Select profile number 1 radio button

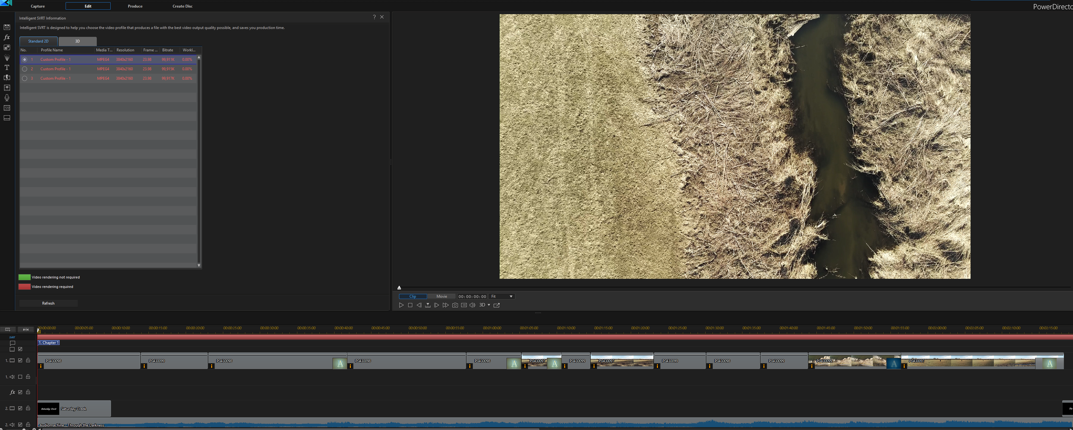25,60
